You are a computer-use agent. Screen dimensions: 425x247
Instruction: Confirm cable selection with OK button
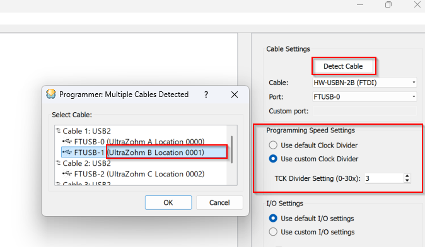pos(168,203)
